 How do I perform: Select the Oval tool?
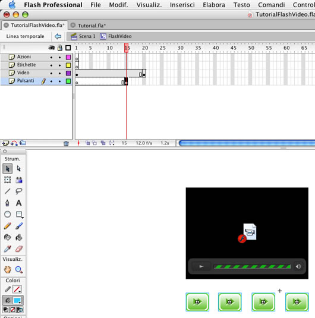coord(8,215)
